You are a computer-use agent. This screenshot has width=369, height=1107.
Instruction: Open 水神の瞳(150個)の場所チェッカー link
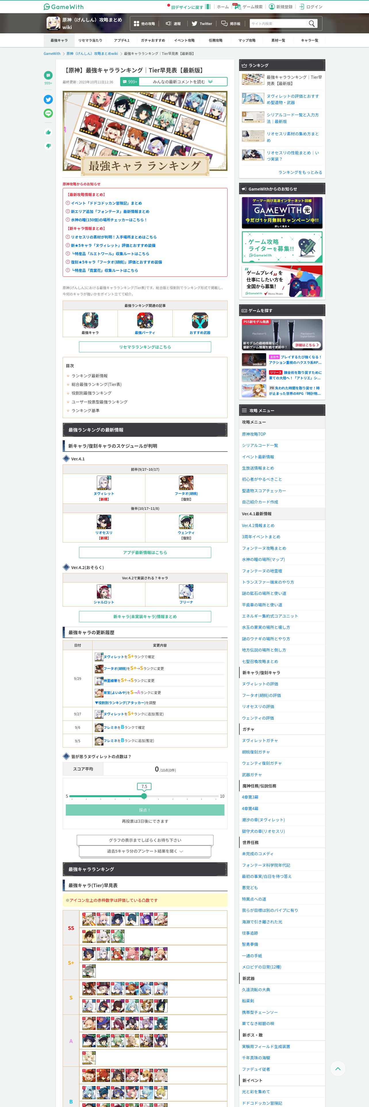tap(109, 220)
